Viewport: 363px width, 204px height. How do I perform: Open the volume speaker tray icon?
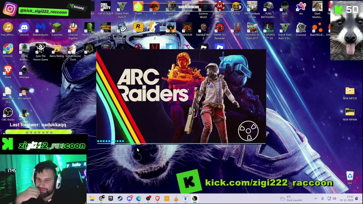334,199
